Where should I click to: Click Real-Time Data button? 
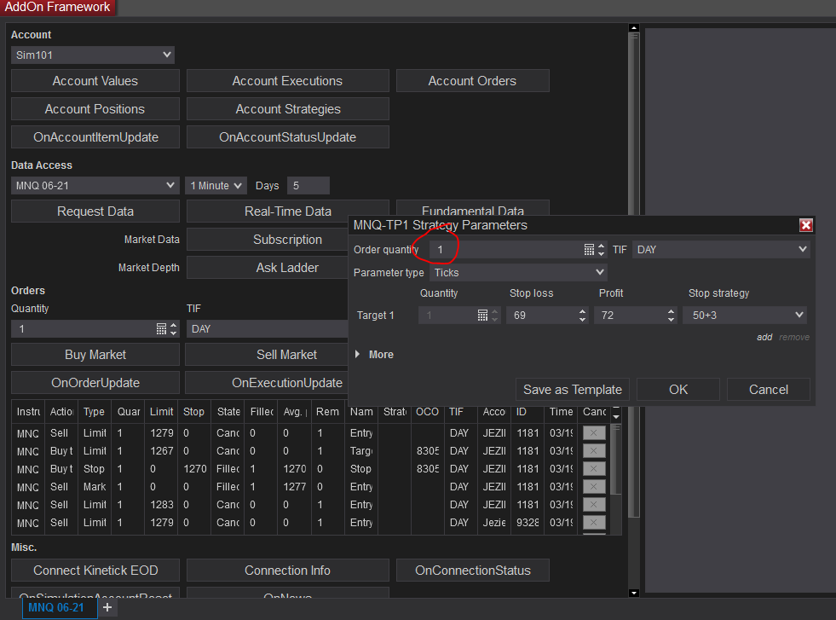click(287, 211)
